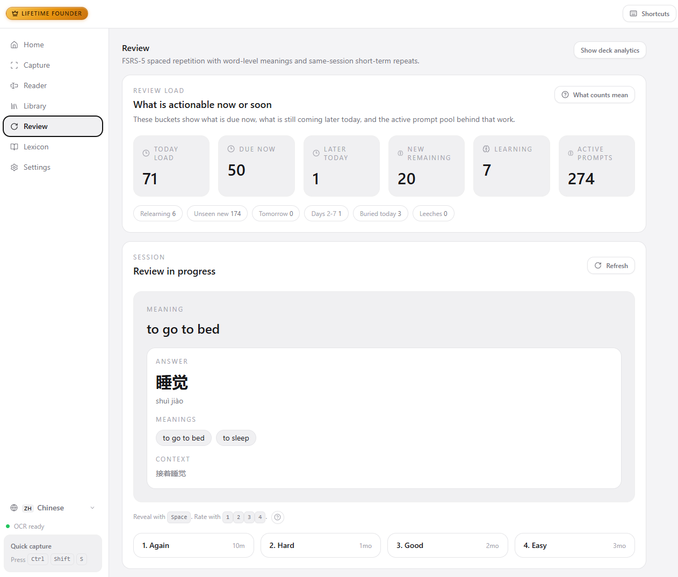Click the question mark icon in What counts mean
The width and height of the screenshot is (678, 577).
(x=565, y=95)
